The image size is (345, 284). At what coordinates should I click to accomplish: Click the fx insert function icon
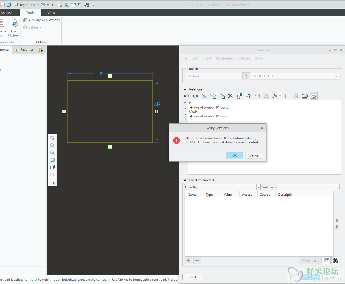point(274,96)
